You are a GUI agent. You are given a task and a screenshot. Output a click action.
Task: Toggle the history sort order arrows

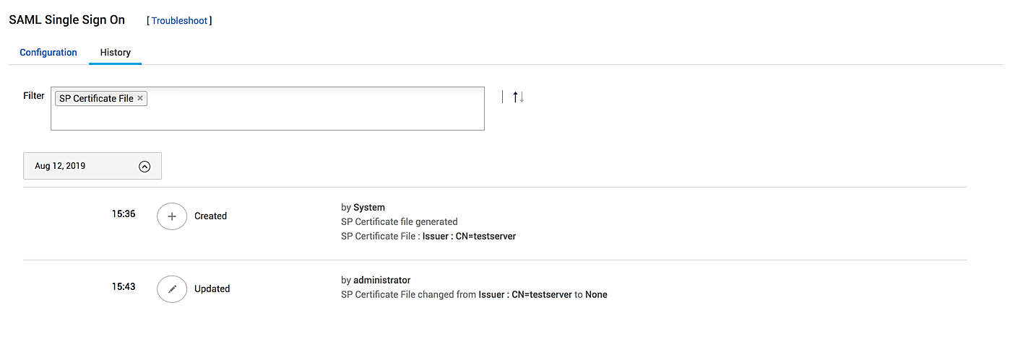click(x=518, y=97)
